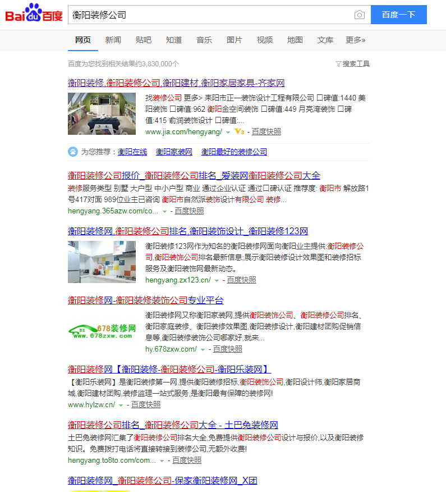This screenshot has height=492, width=446.
Task: Expand dropdown arrow beside www.hylzw.cn
Action: point(121,405)
